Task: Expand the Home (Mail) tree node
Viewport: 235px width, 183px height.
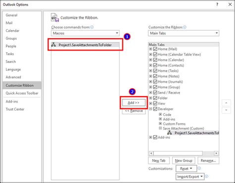Action: pos(151,49)
